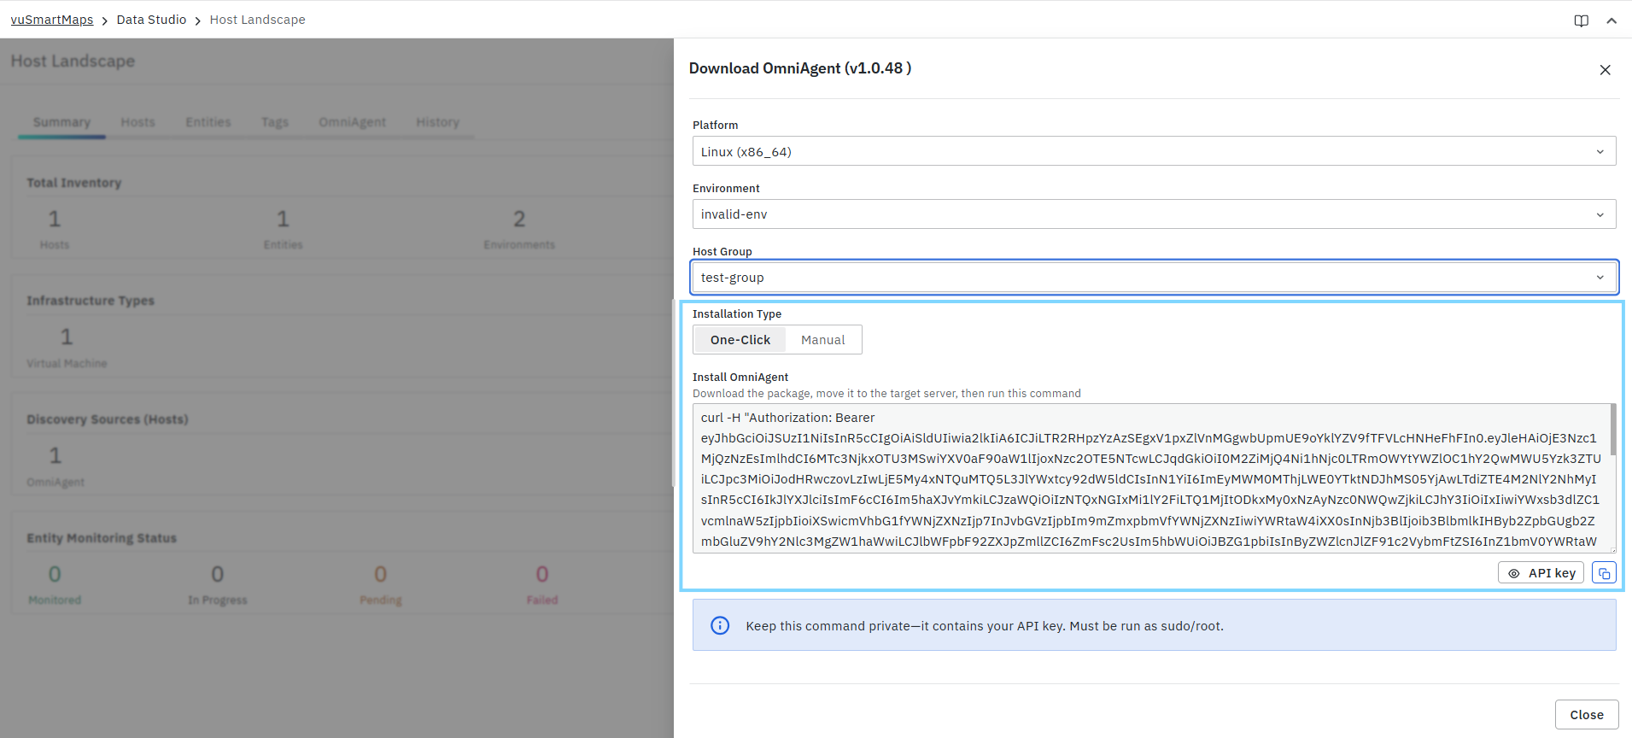Click inside the curl command text box

(x=1150, y=478)
